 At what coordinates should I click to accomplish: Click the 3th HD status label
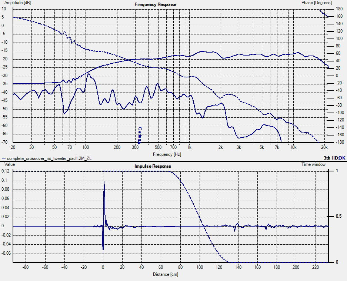point(331,158)
